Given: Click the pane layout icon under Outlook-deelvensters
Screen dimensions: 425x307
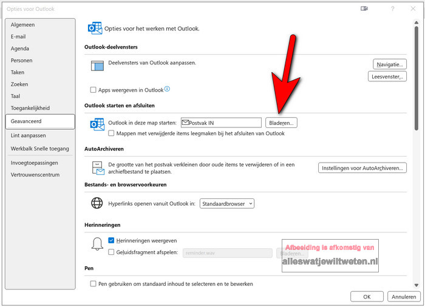Looking at the screenshot, I should pyautogui.click(x=97, y=66).
